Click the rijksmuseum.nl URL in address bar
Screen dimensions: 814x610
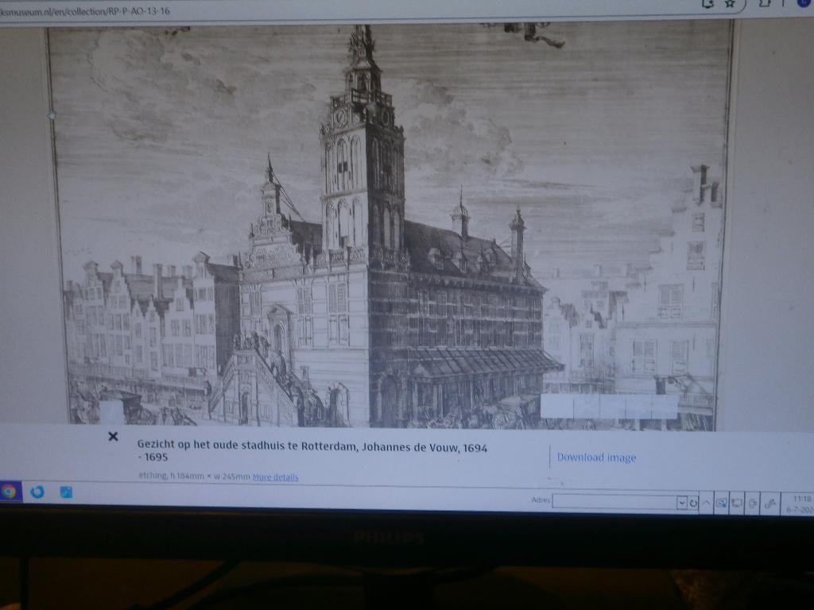point(84,11)
